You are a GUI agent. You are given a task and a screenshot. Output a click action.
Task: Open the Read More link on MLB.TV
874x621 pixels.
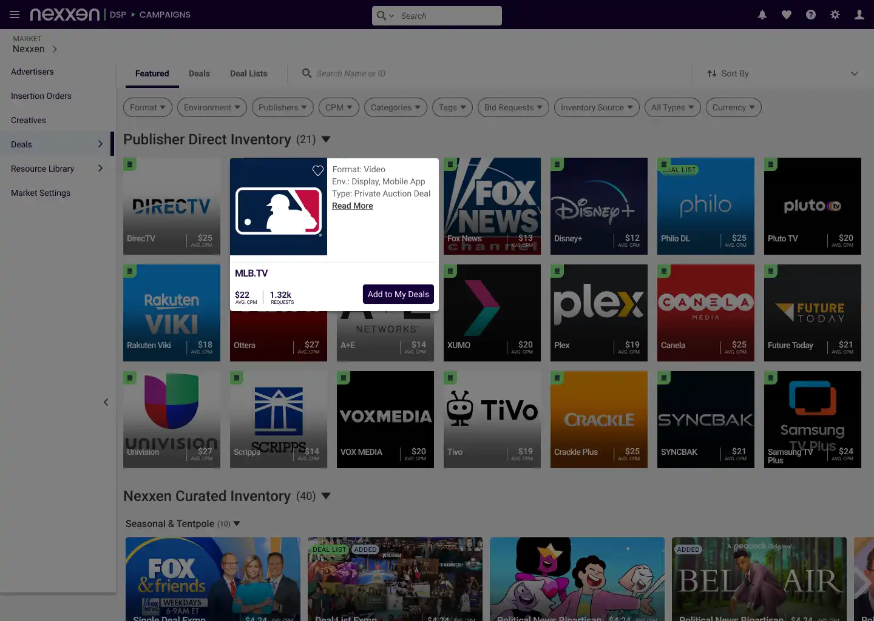(x=352, y=206)
